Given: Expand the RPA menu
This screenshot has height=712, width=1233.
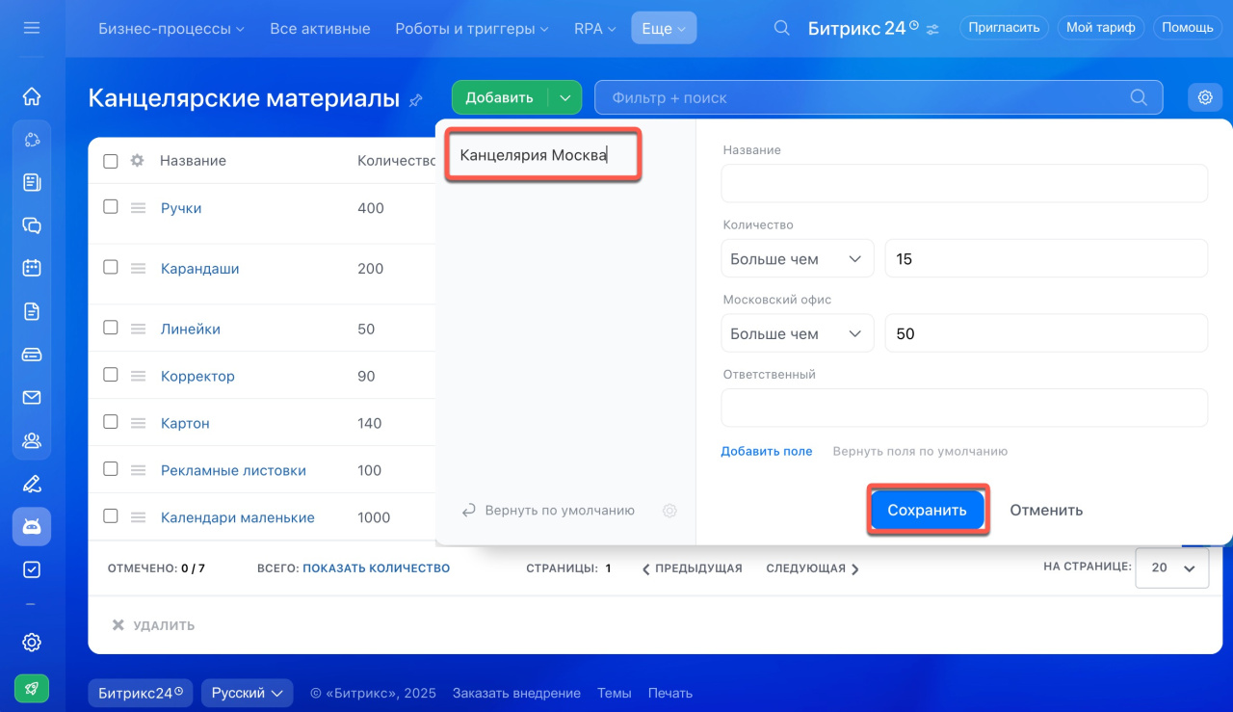Looking at the screenshot, I should click(x=594, y=29).
